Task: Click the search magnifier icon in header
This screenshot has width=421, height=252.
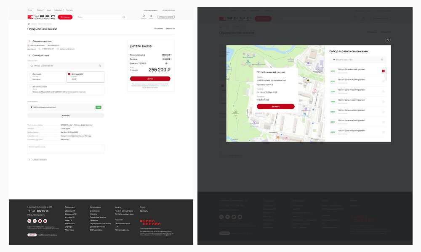Action: tap(123, 17)
